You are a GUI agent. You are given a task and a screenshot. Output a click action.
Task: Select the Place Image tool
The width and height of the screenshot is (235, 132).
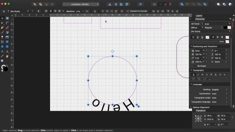(x=7, y=37)
